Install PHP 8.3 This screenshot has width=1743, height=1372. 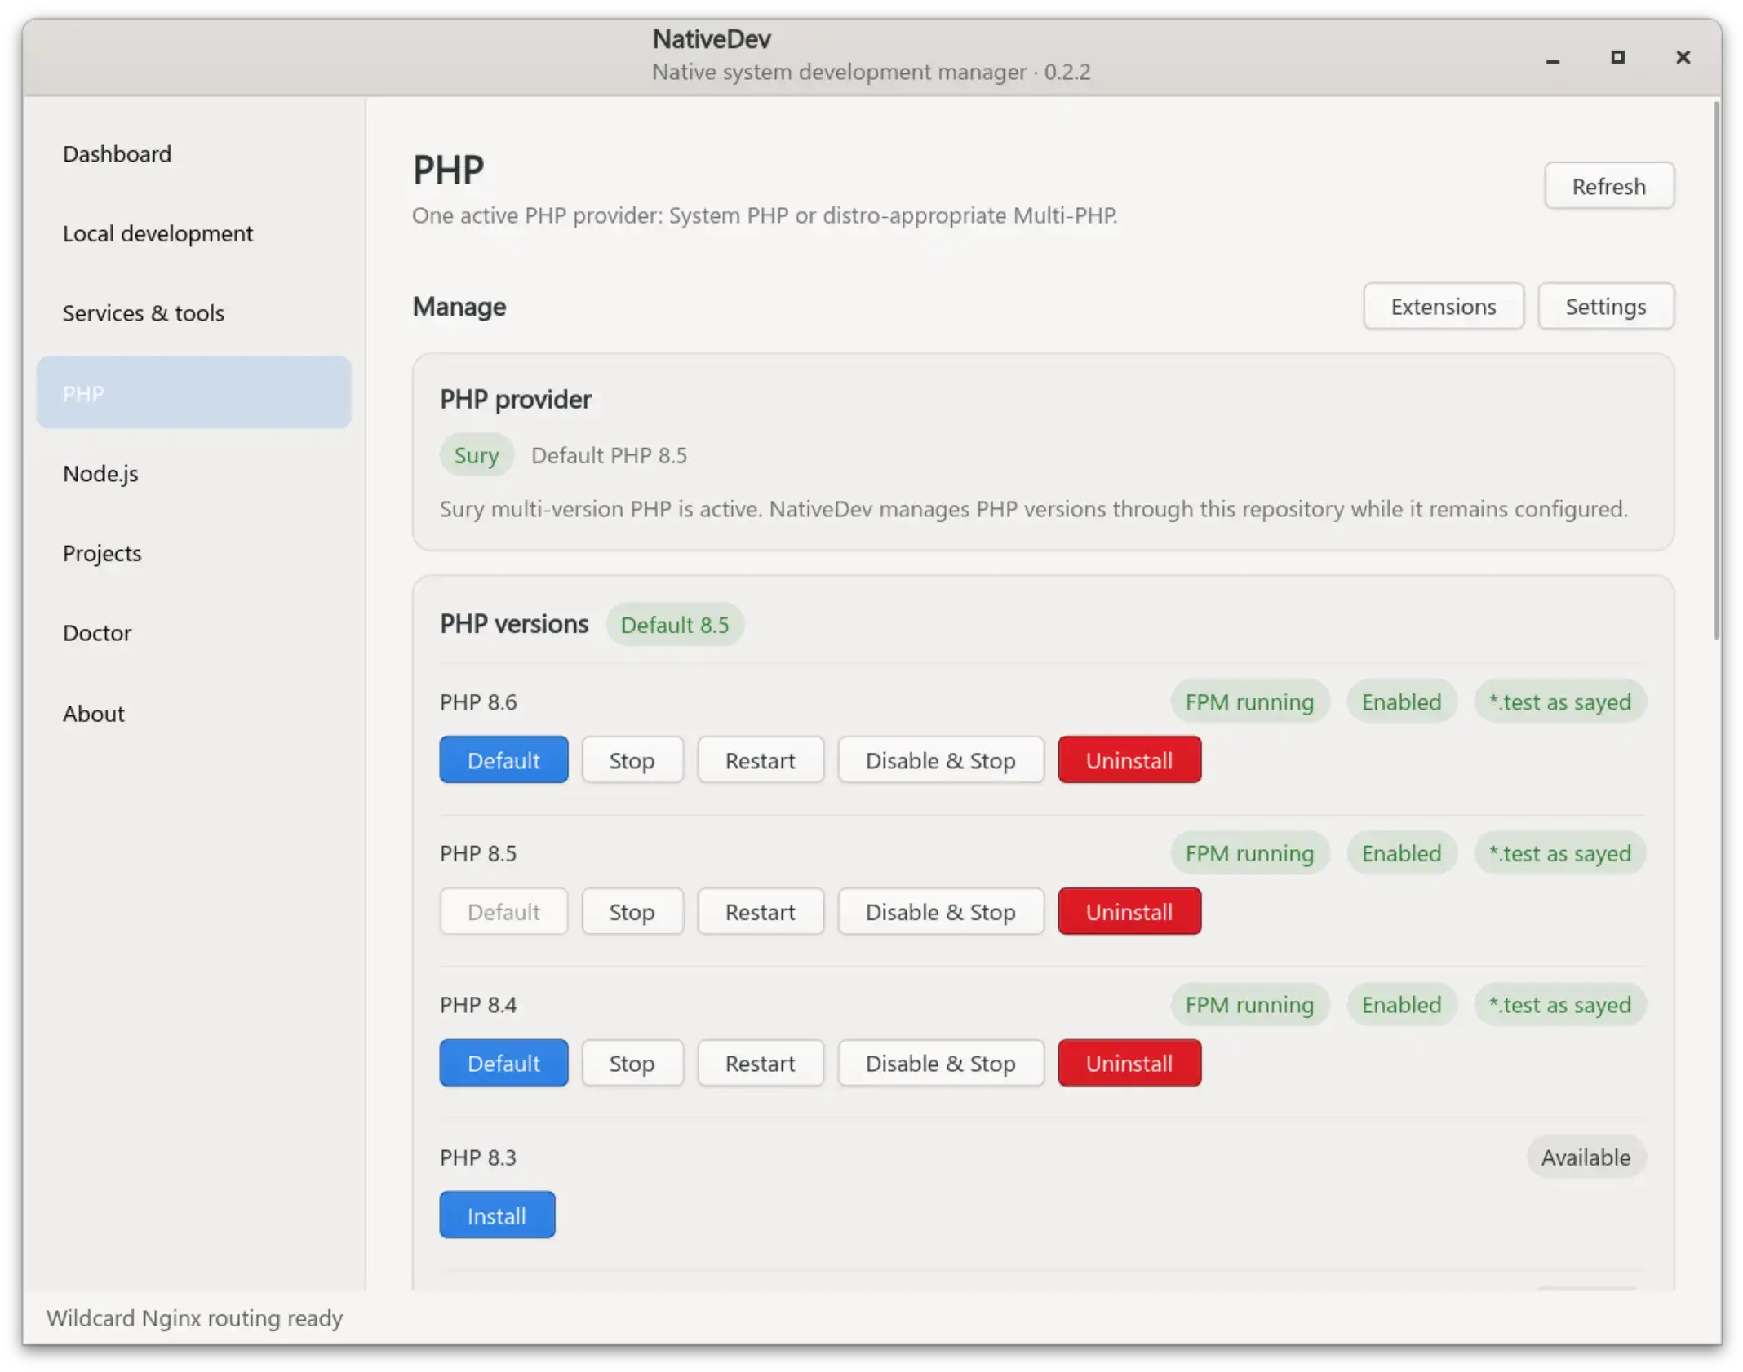[497, 1215]
